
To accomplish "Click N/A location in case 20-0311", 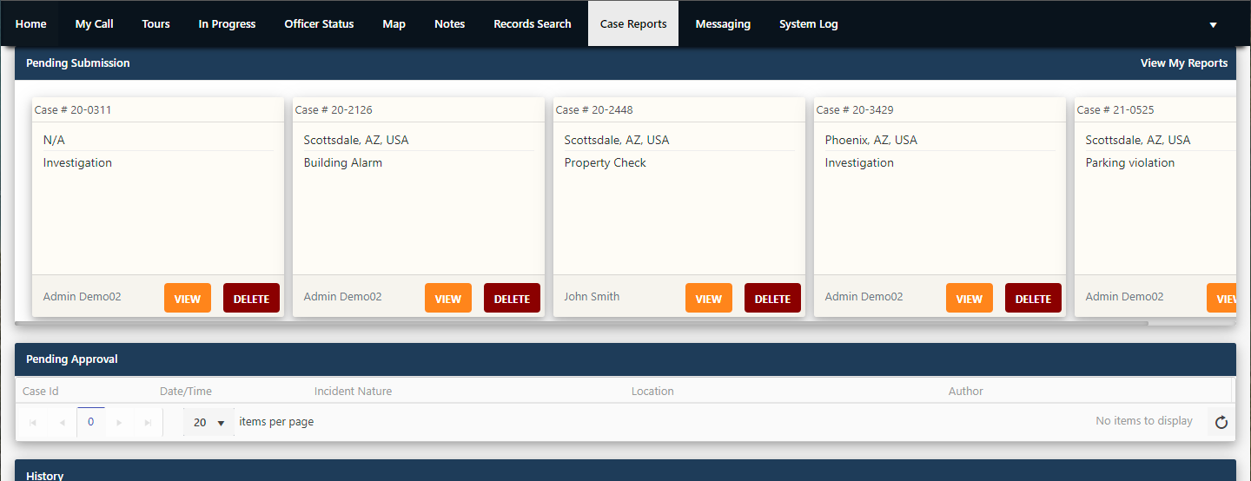I will 54,140.
